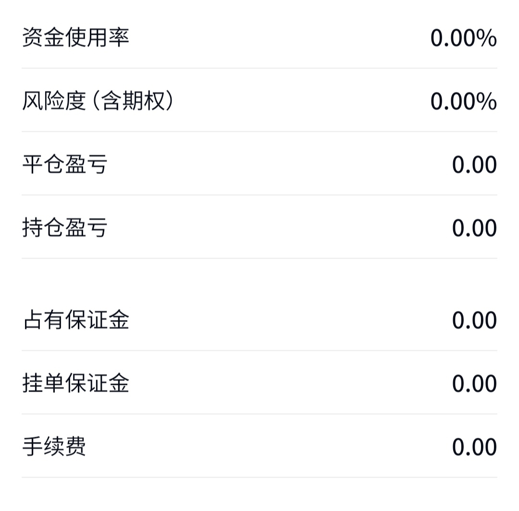This screenshot has width=519, height=511.
Task: Tap the divider line beneath 平仓盈亏
Action: (x=259, y=195)
